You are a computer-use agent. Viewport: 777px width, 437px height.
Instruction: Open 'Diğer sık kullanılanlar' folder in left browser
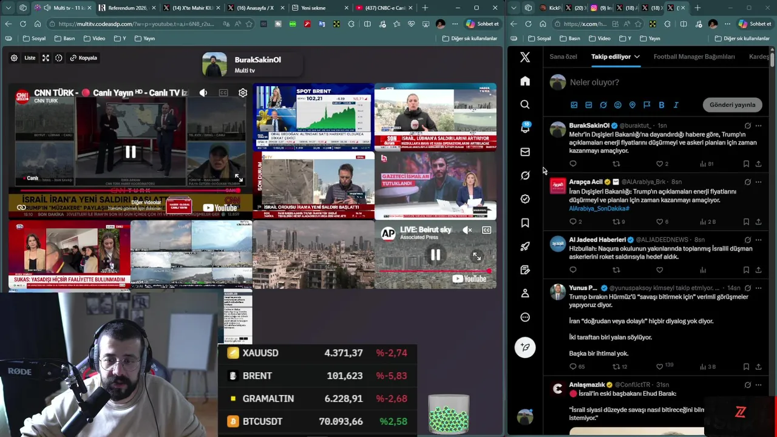(x=470, y=38)
